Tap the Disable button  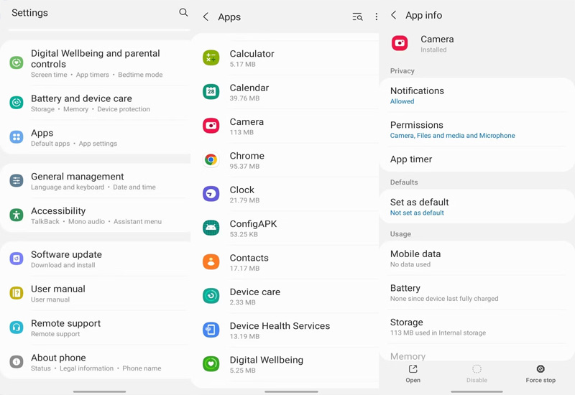tap(477, 373)
